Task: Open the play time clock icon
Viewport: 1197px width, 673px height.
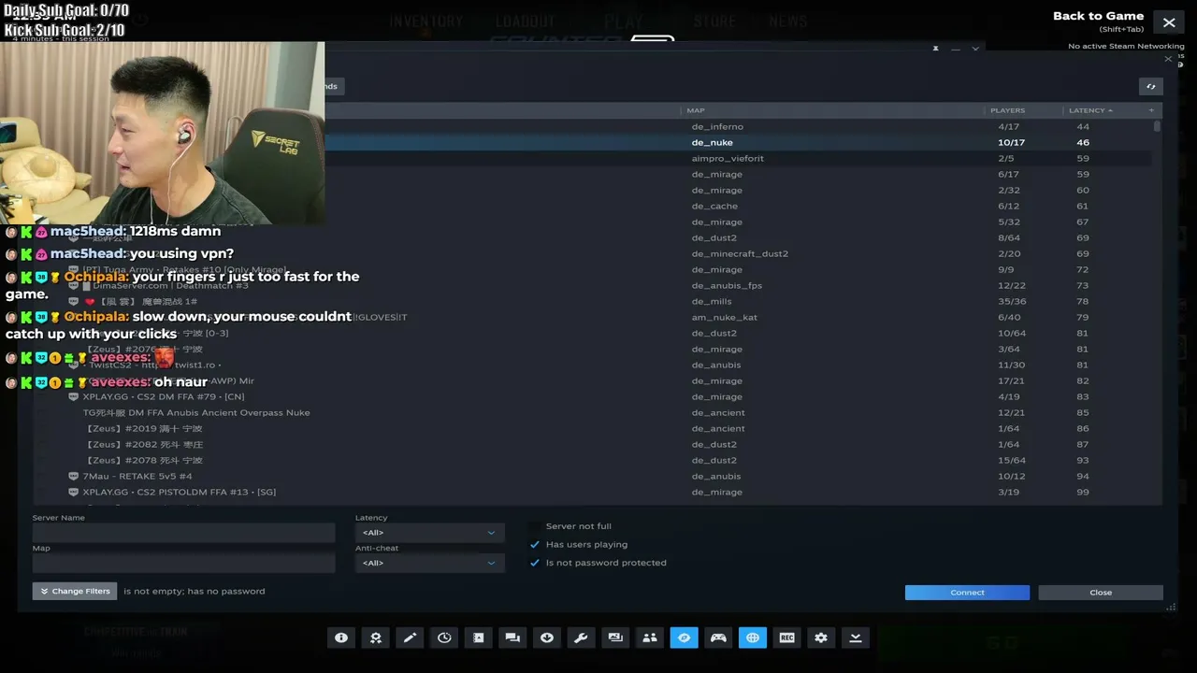Action: pos(444,637)
